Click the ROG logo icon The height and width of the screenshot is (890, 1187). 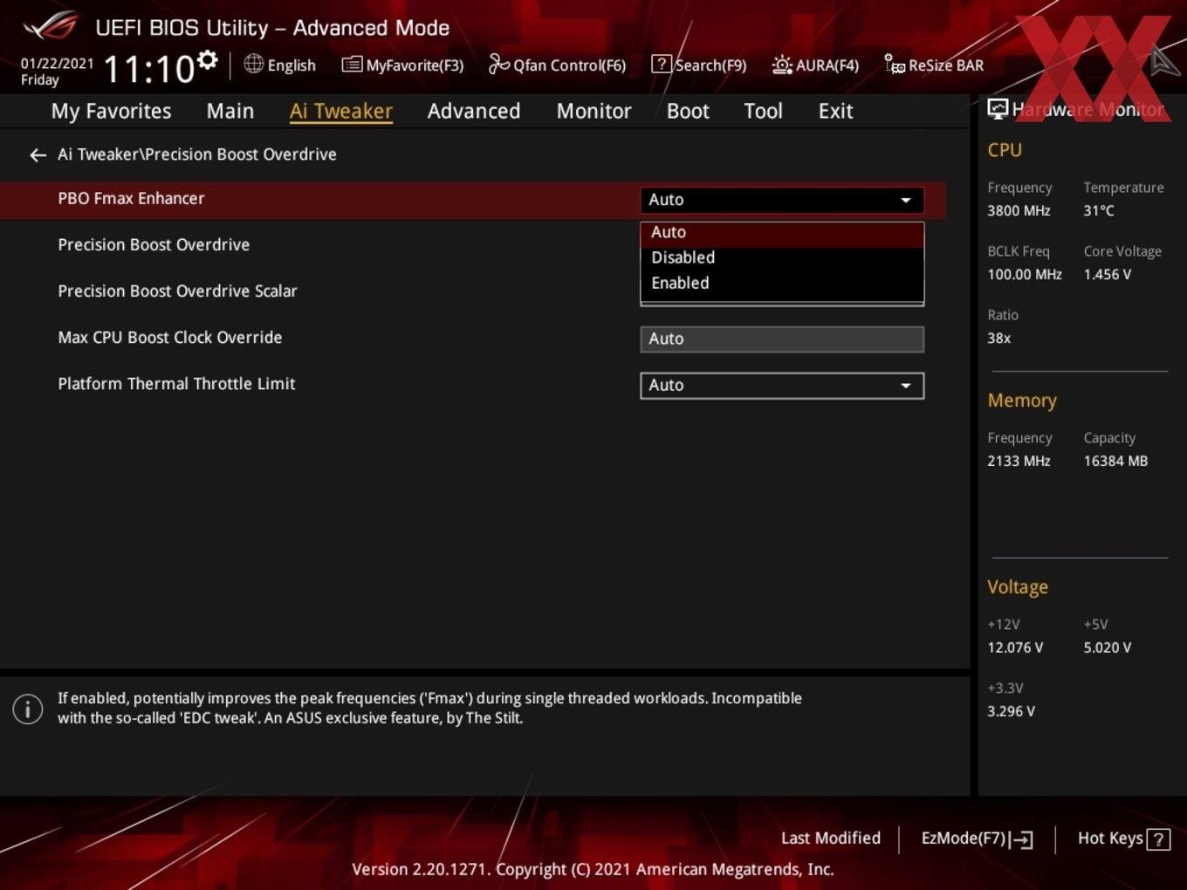pyautogui.click(x=51, y=26)
